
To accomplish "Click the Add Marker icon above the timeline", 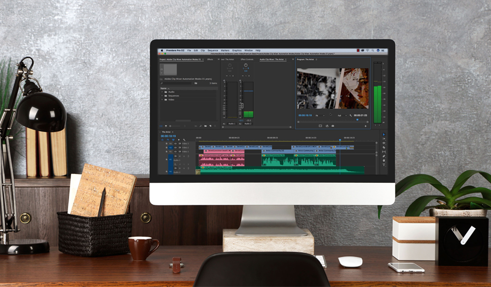I will (179, 140).
